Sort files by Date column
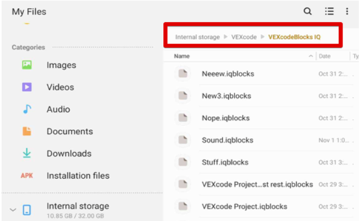Viewport: 360px width, 221px height. click(x=325, y=56)
